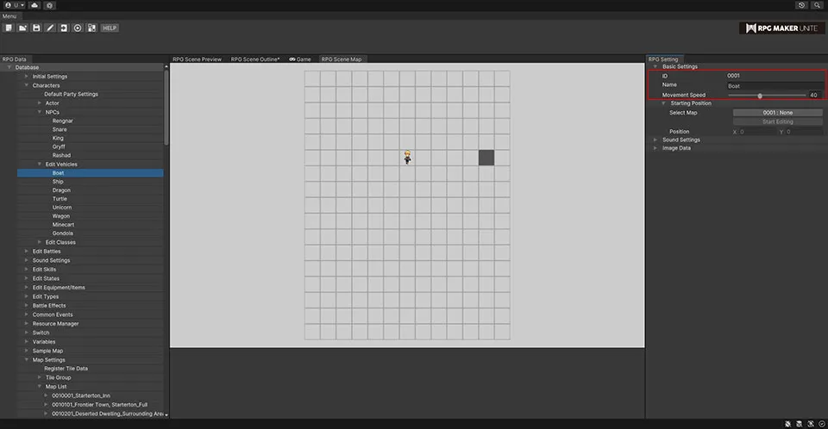Viewport: 828px width, 429px height.
Task: Collapse the NPCs tree node
Action: [40, 112]
